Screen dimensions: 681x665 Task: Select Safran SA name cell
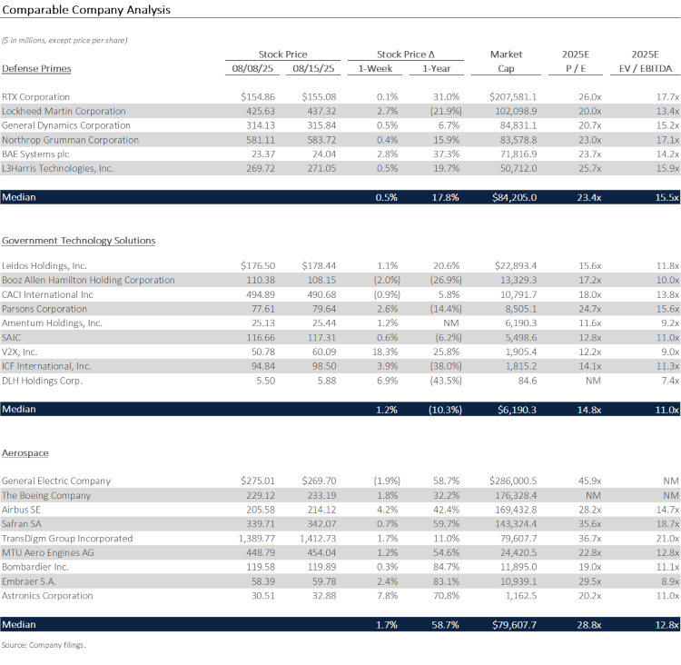coord(22,524)
